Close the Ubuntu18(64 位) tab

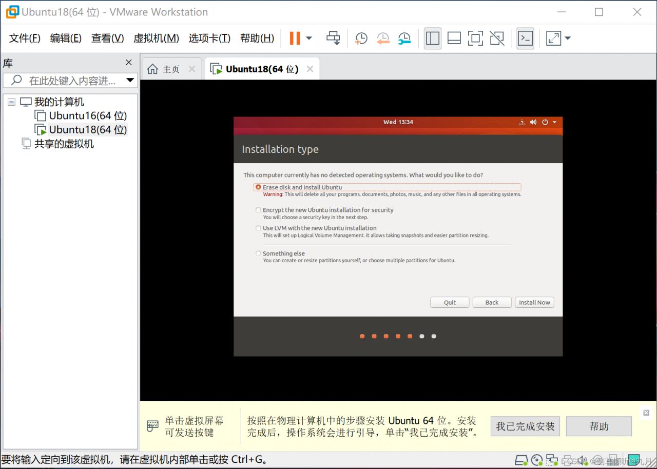310,69
